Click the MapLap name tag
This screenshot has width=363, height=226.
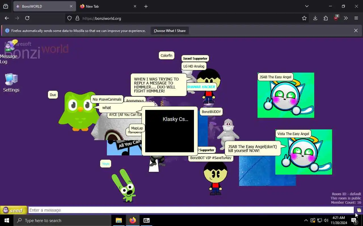coord(137,128)
